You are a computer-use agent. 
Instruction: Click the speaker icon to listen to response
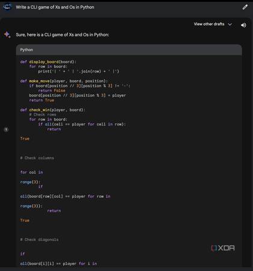point(243,25)
